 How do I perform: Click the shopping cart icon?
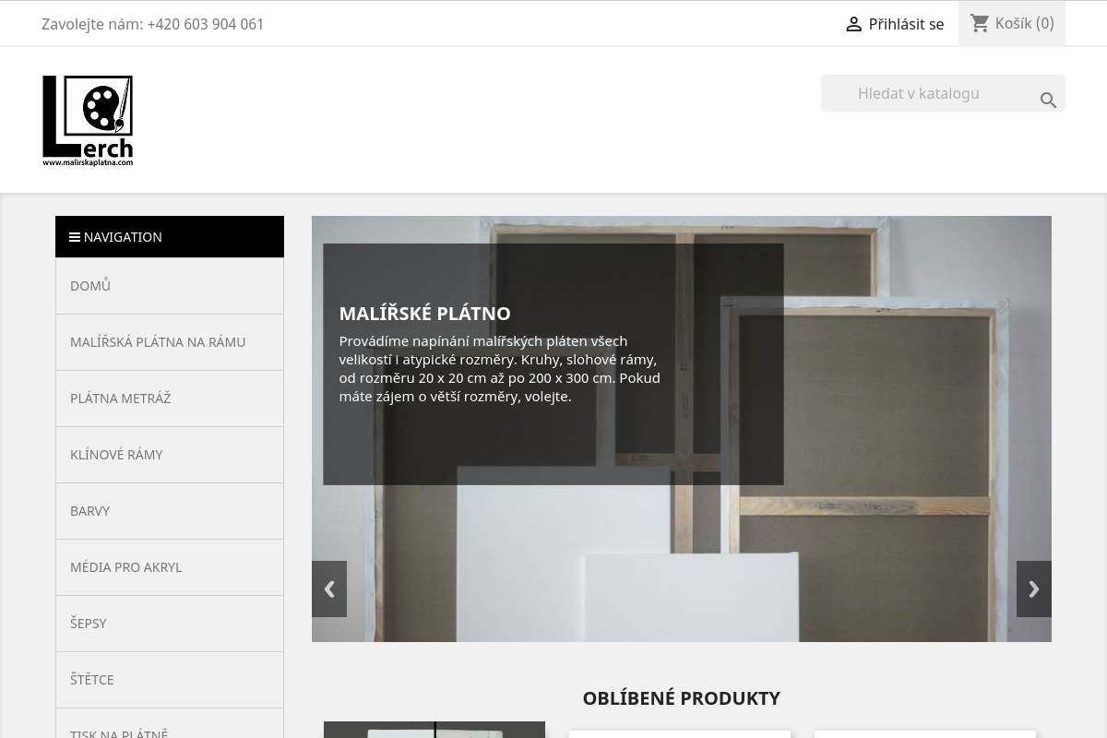point(980,23)
